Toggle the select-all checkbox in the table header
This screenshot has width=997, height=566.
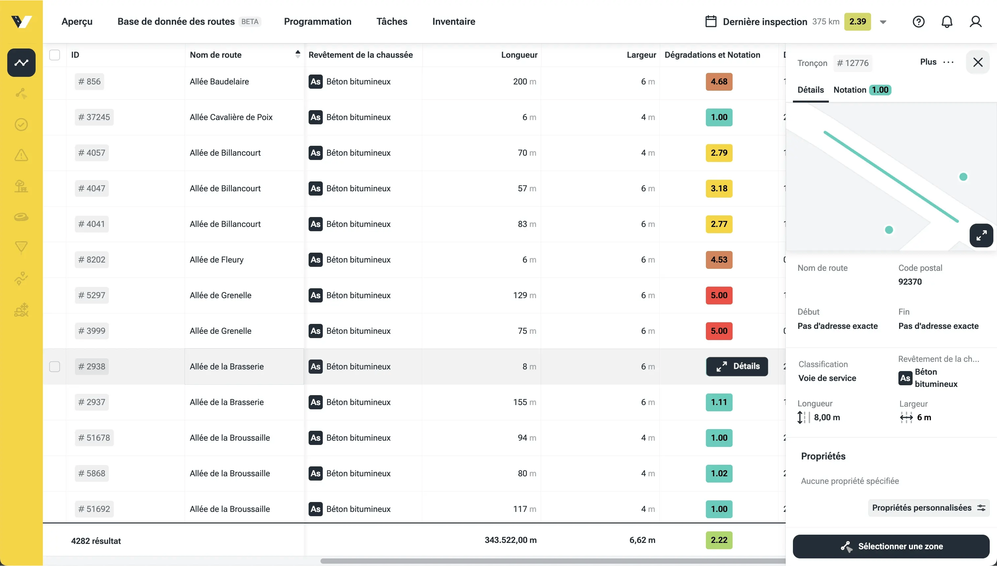point(55,55)
